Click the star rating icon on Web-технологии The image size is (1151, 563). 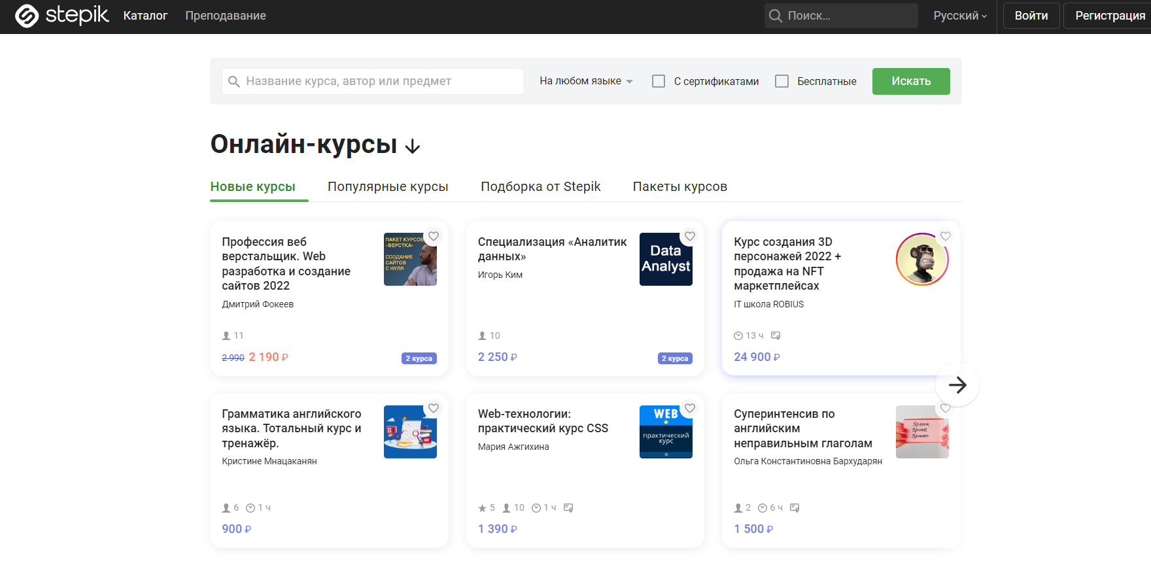click(483, 508)
